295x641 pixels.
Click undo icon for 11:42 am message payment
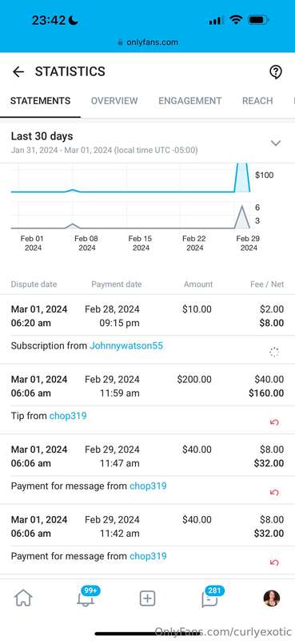[274, 562]
